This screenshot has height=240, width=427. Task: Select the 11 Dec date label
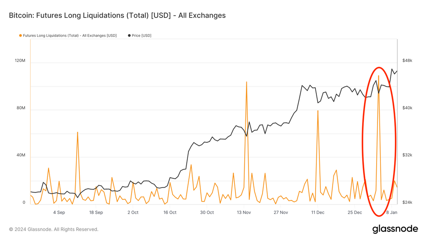pos(318,212)
